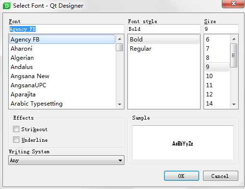Viewport: 245px width, 189px height.
Task: Select font size 12
Action: [x=217, y=94]
